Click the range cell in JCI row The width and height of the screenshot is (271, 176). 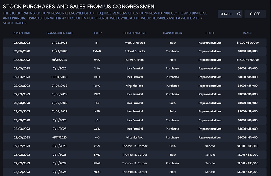click(248, 120)
